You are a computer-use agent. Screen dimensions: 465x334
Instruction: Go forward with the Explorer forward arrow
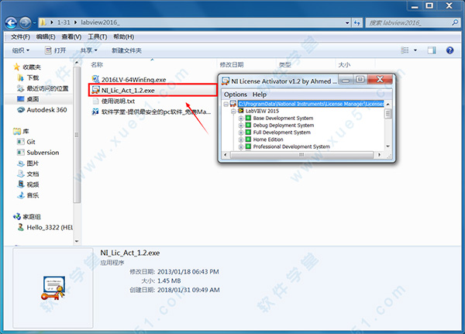(x=26, y=22)
